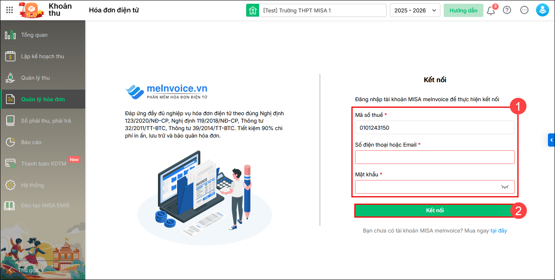
Task: Click the Tổng quan chart icon
Action: click(x=10, y=35)
